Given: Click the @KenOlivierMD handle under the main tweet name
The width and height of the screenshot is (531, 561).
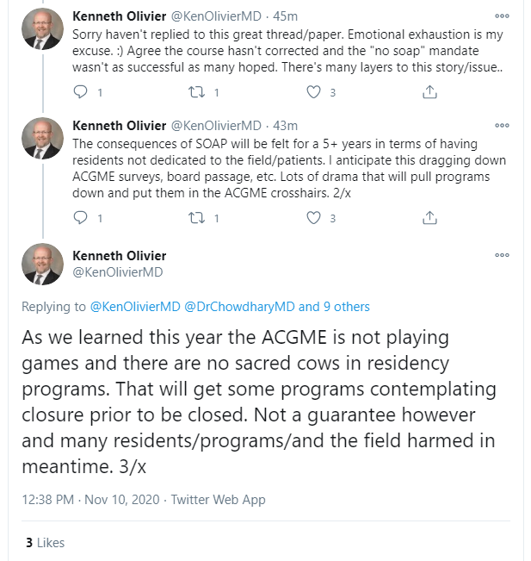Looking at the screenshot, I should point(118,272).
